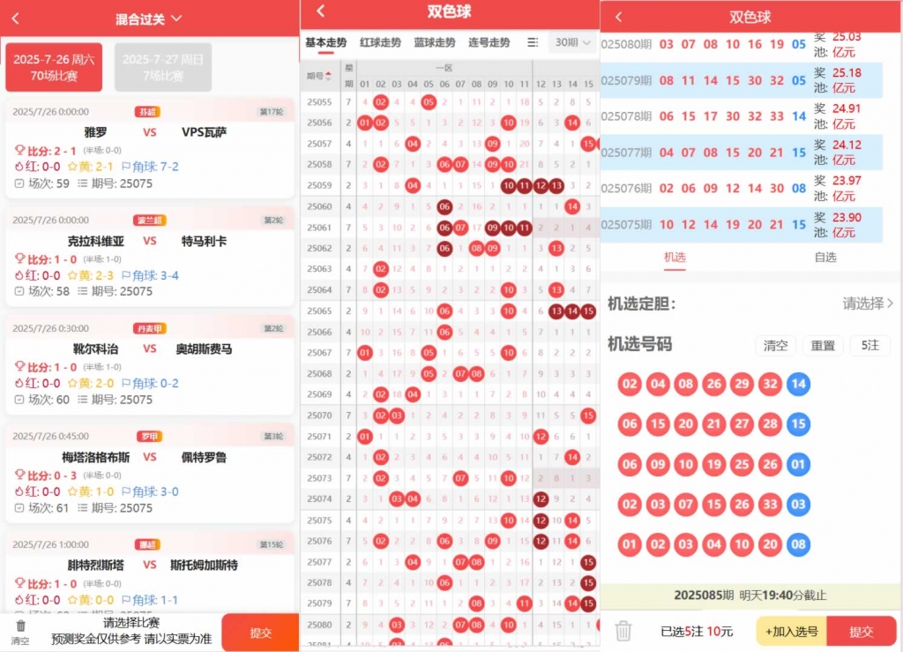
Task: Click the trash icon next to 已选5注
Action: [x=623, y=631]
